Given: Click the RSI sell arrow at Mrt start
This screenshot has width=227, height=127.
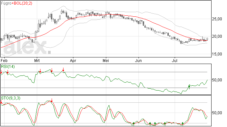Looking at the screenshot, I should pos(40,71).
